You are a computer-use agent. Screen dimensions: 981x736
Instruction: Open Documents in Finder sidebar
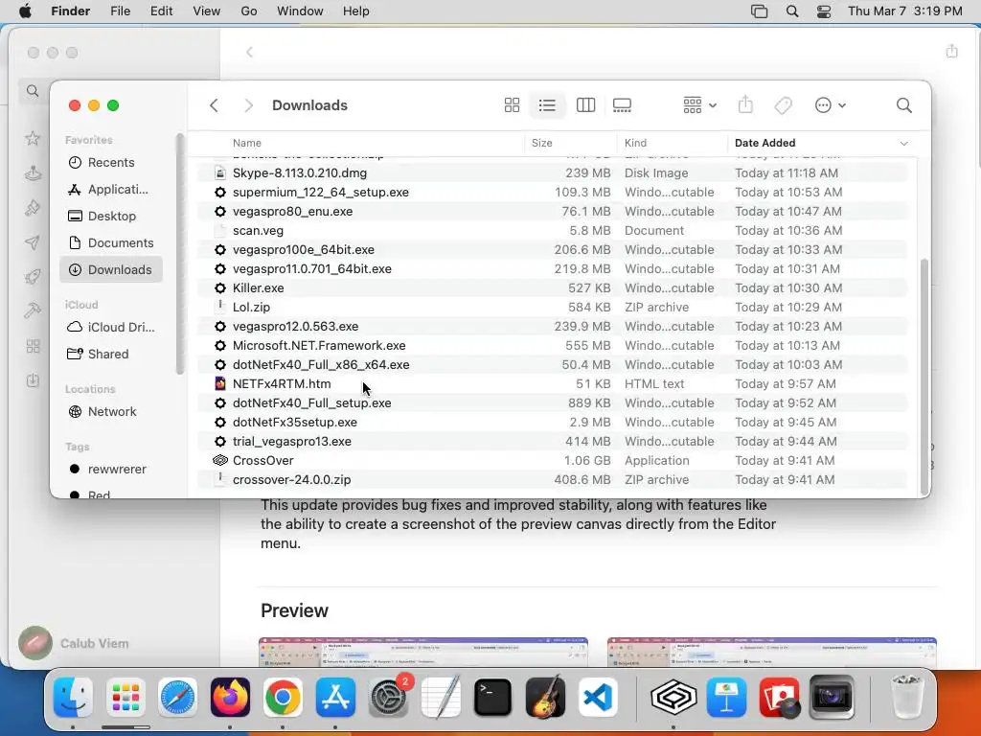[x=111, y=242]
